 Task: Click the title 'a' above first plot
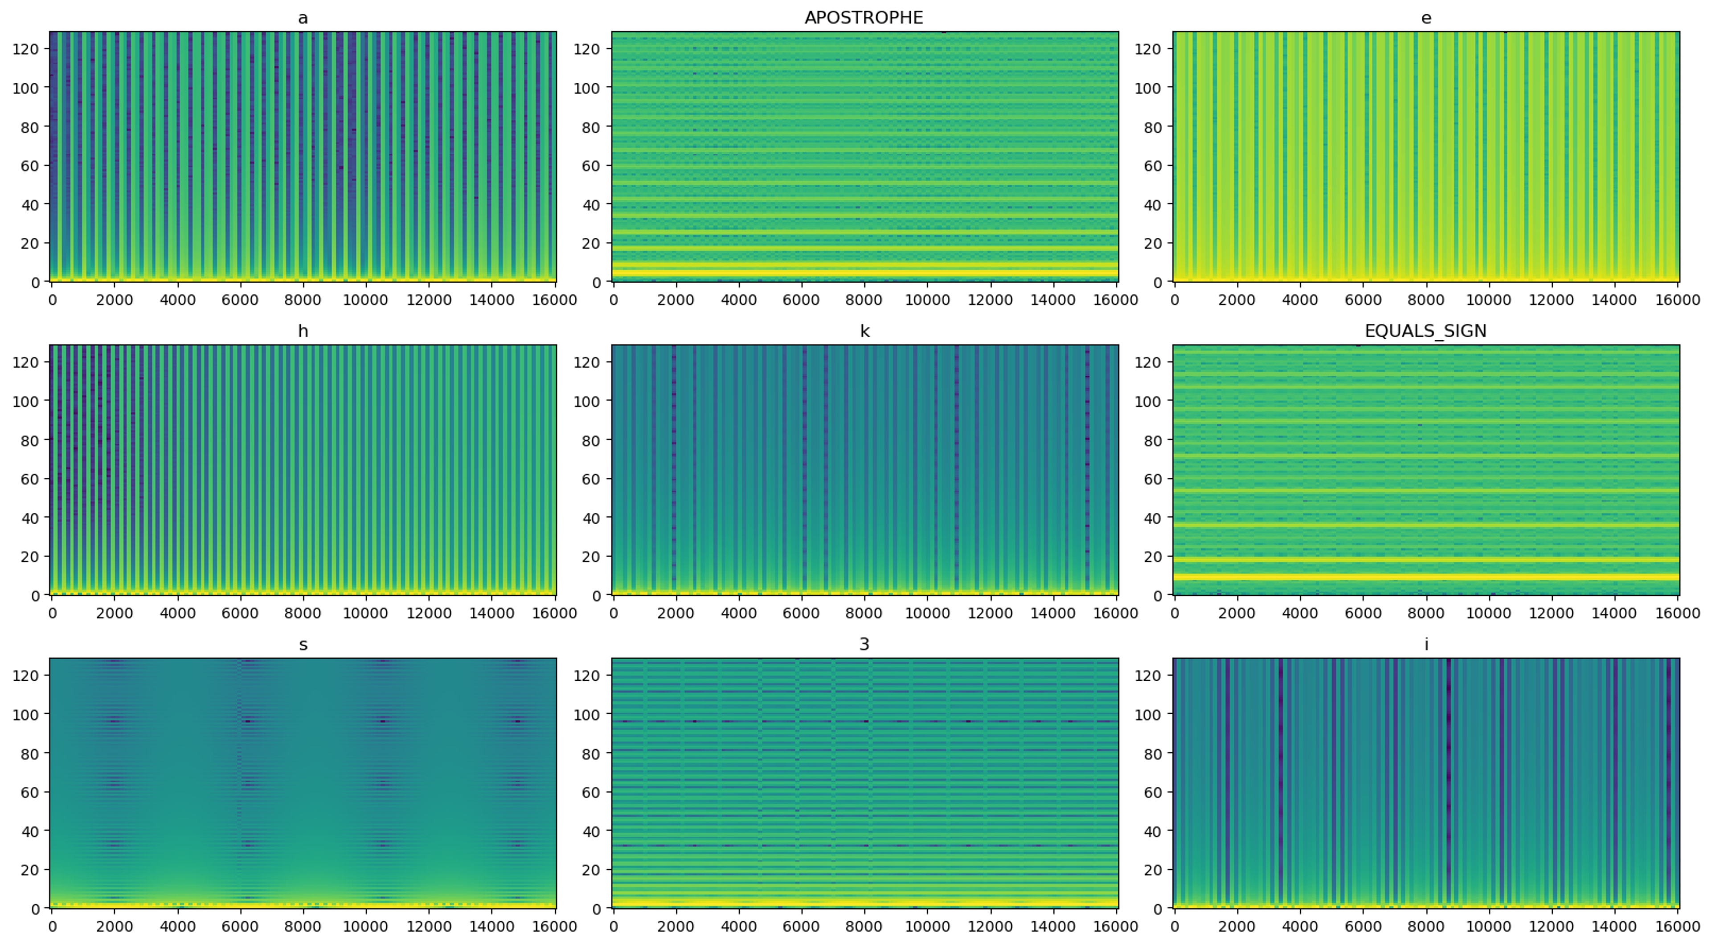point(303,19)
